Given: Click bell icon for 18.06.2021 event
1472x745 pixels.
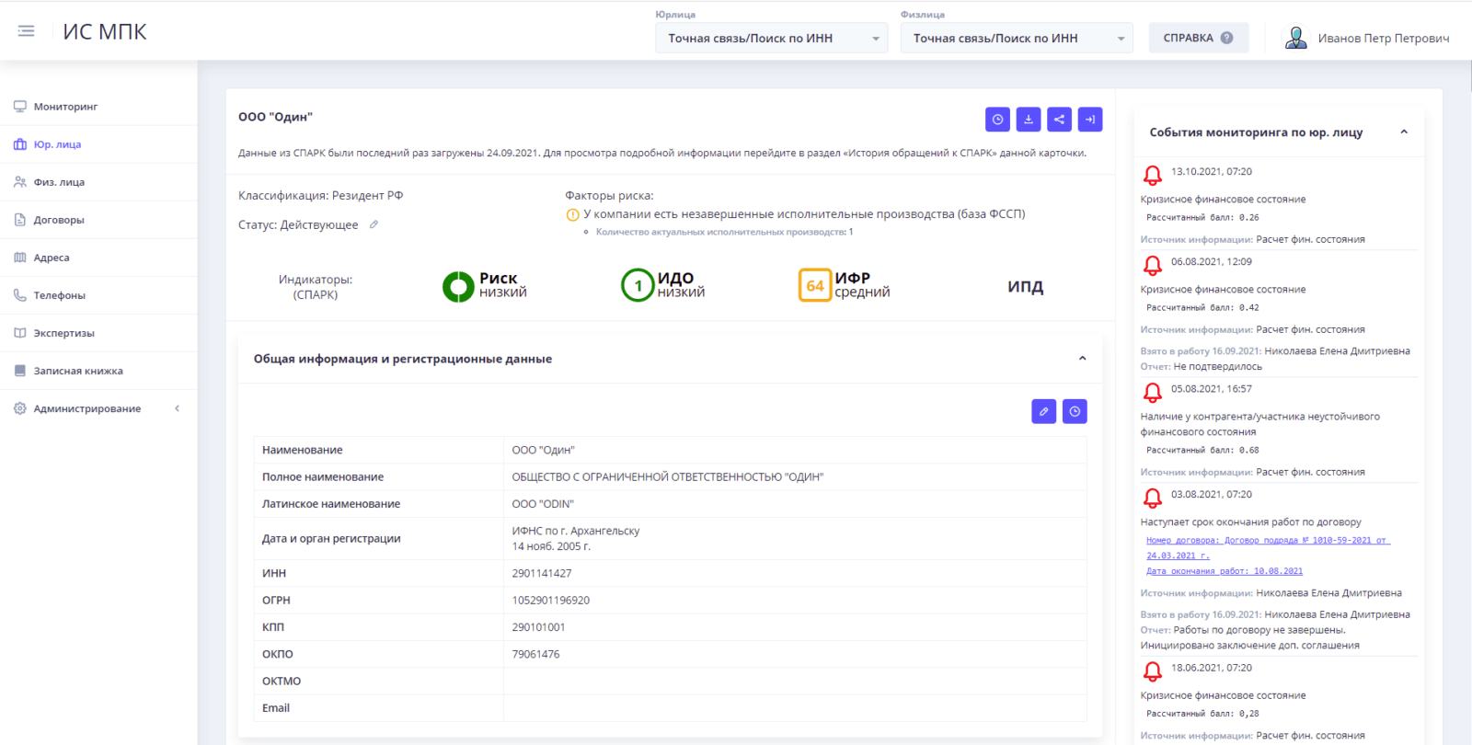Looking at the screenshot, I should point(1153,672).
